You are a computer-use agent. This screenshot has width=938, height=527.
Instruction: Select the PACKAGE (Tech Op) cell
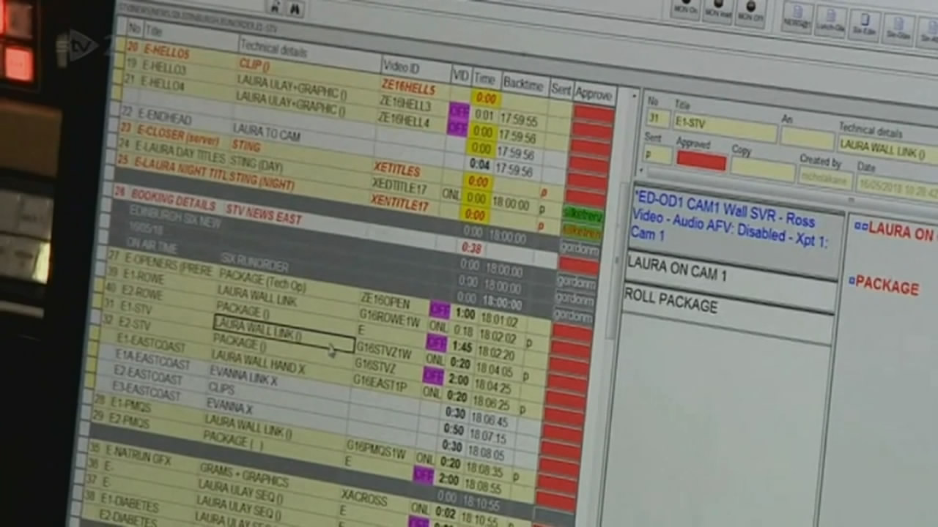(262, 281)
